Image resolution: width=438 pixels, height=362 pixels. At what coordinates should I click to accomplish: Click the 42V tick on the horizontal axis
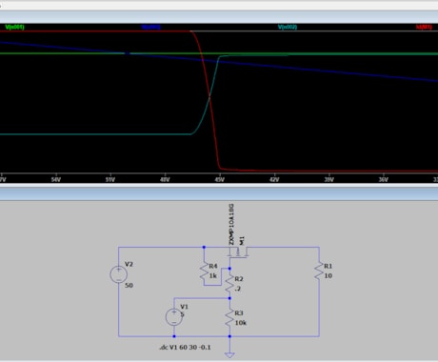pyautogui.click(x=274, y=179)
